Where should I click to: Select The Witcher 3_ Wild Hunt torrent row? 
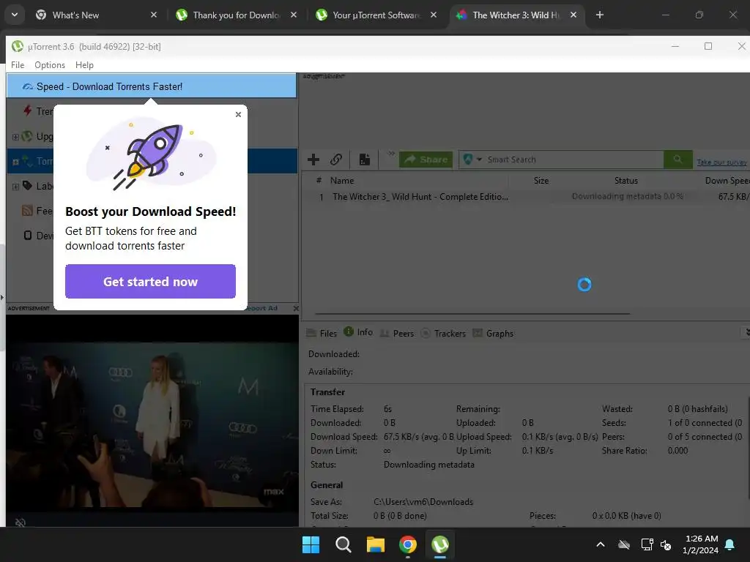pyautogui.click(x=526, y=196)
